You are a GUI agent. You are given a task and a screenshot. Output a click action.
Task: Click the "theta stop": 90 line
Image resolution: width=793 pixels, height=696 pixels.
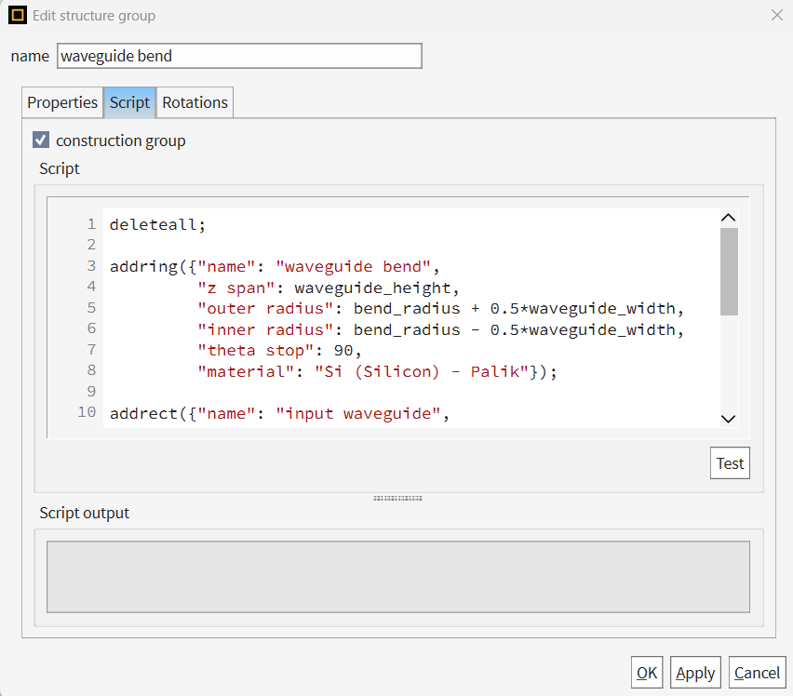click(x=279, y=350)
